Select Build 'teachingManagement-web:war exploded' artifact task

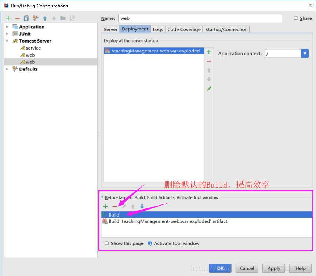click(207, 221)
